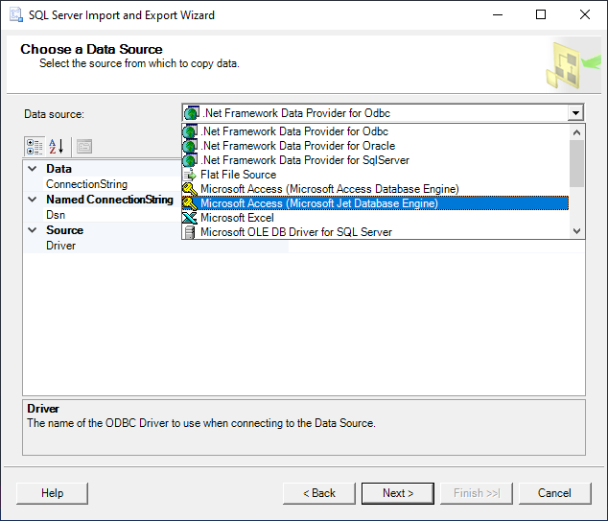Click the dropdown list scroll up arrow
The width and height of the screenshot is (608, 521).
coord(576,132)
